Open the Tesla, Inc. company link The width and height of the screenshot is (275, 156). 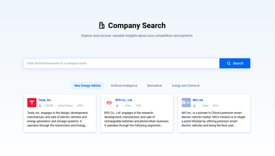[45, 100]
